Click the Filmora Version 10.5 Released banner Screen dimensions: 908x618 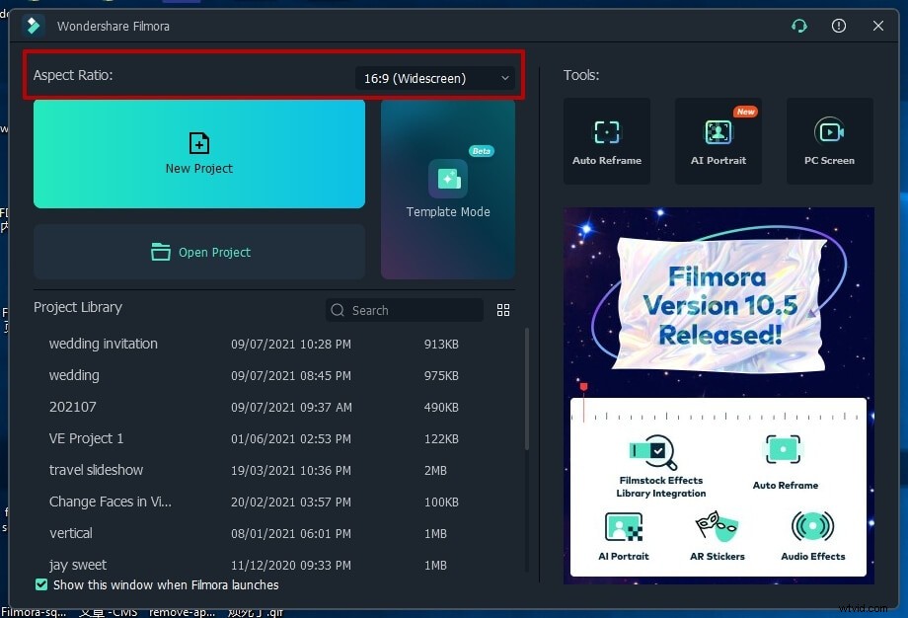click(718, 395)
